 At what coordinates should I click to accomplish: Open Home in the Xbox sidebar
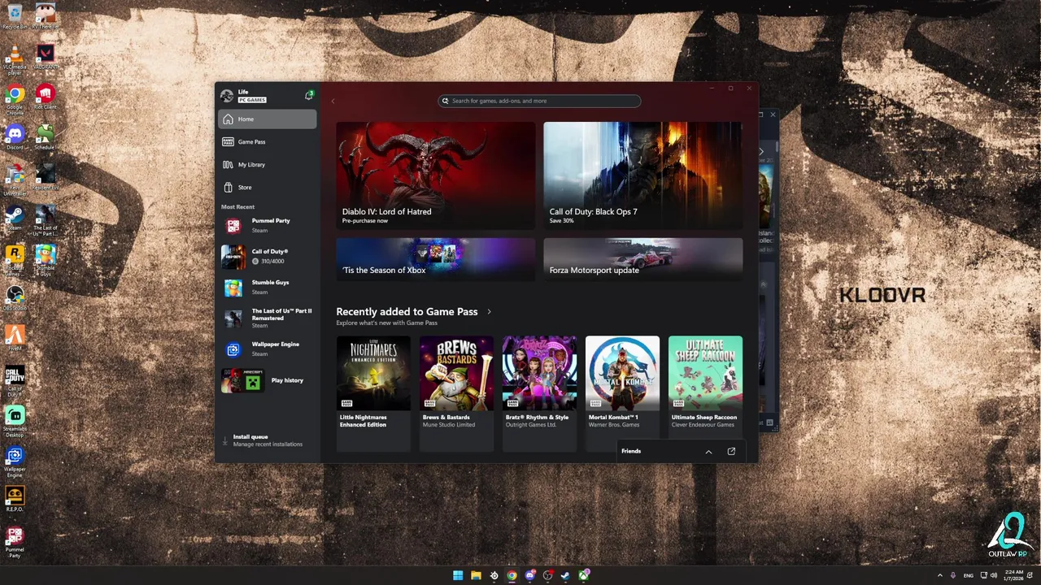click(268, 119)
